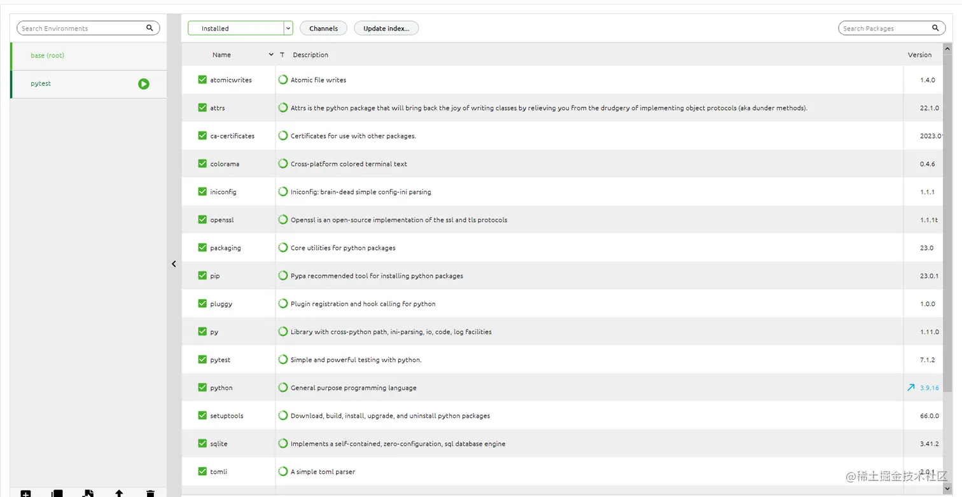Screen dimensions: 962x497
Task: Remove the environment with the trash icon
Action: (150, 494)
